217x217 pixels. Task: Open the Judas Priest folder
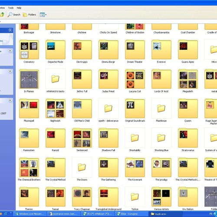[108, 79]
